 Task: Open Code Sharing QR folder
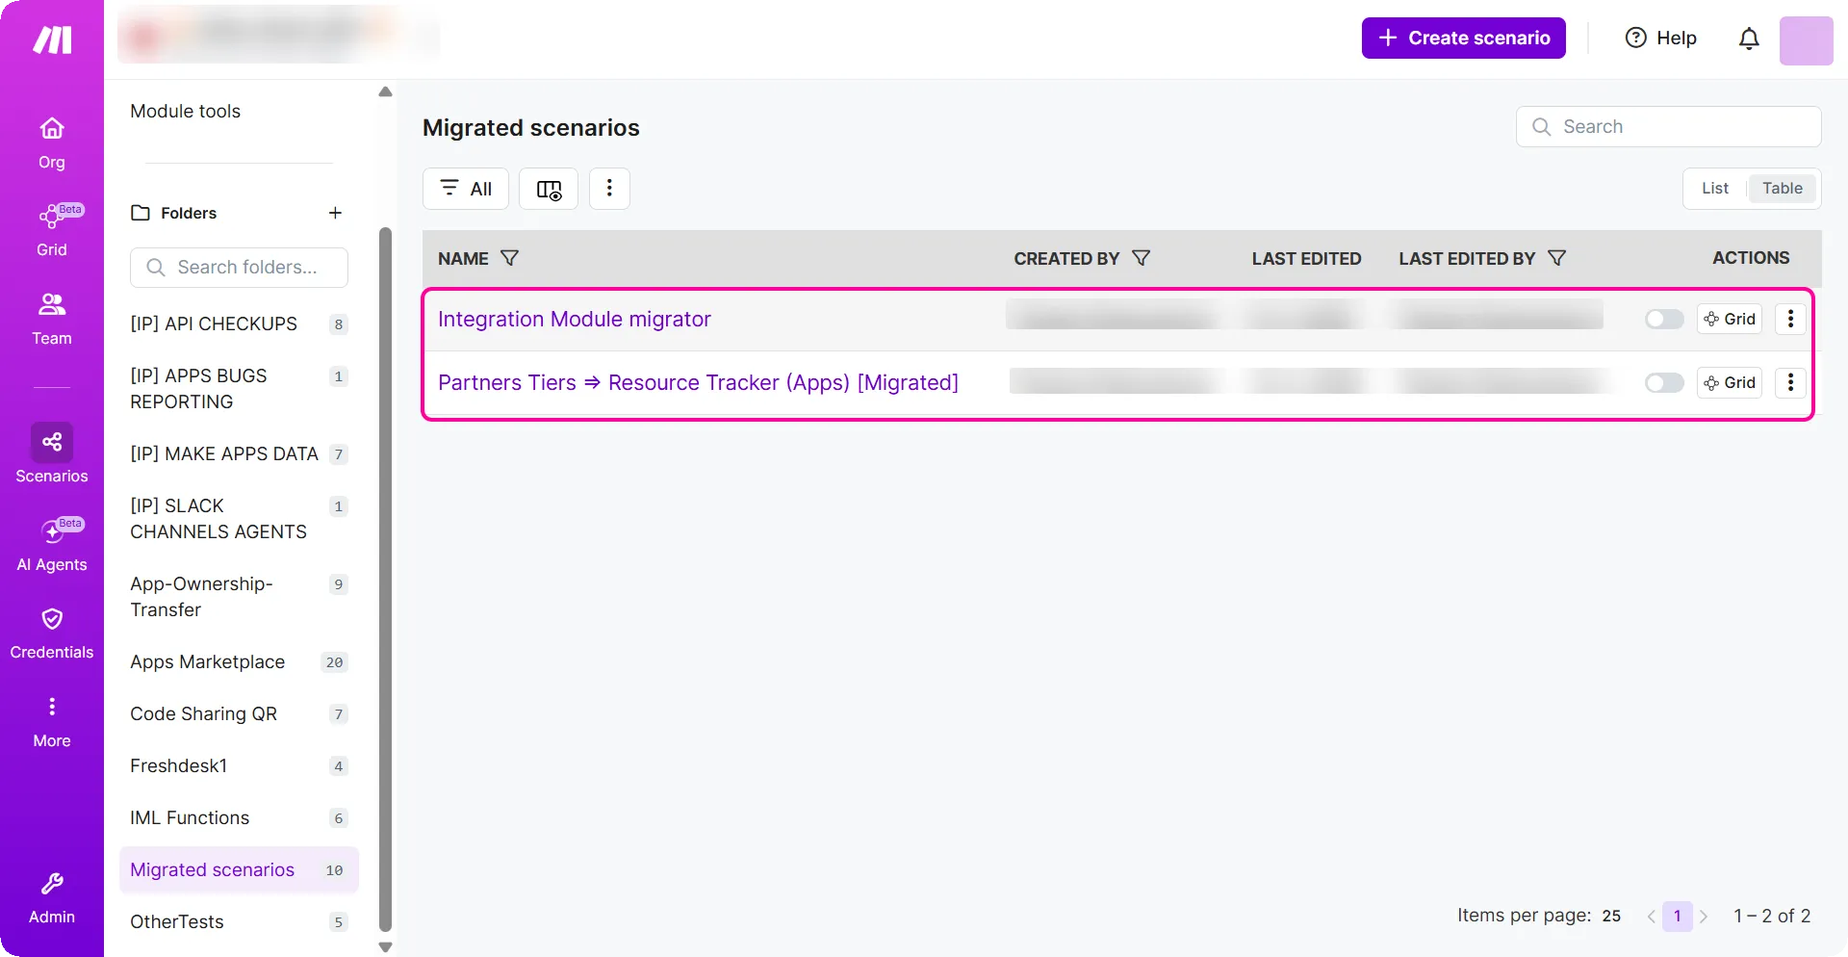[x=239, y=713]
